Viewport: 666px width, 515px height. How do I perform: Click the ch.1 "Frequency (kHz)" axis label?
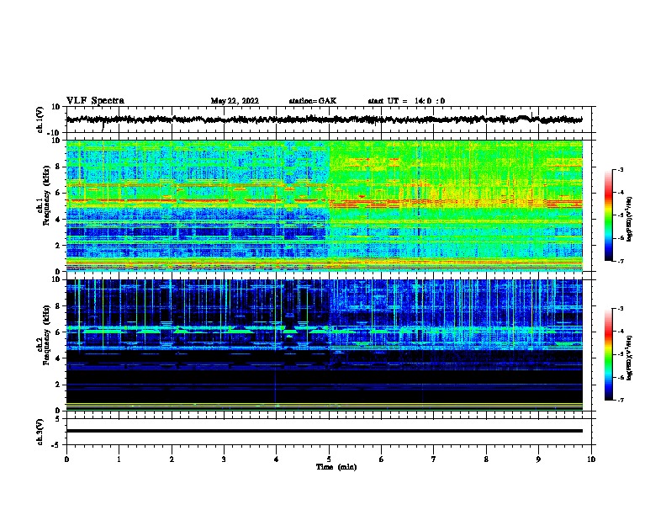tap(46, 196)
